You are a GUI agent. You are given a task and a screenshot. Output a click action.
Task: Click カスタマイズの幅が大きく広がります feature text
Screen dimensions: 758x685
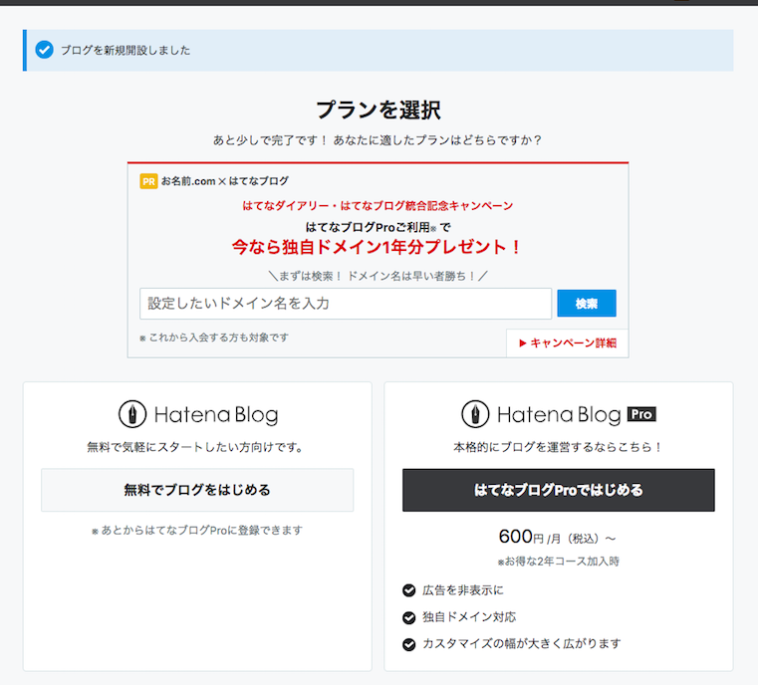pyautogui.click(x=522, y=644)
